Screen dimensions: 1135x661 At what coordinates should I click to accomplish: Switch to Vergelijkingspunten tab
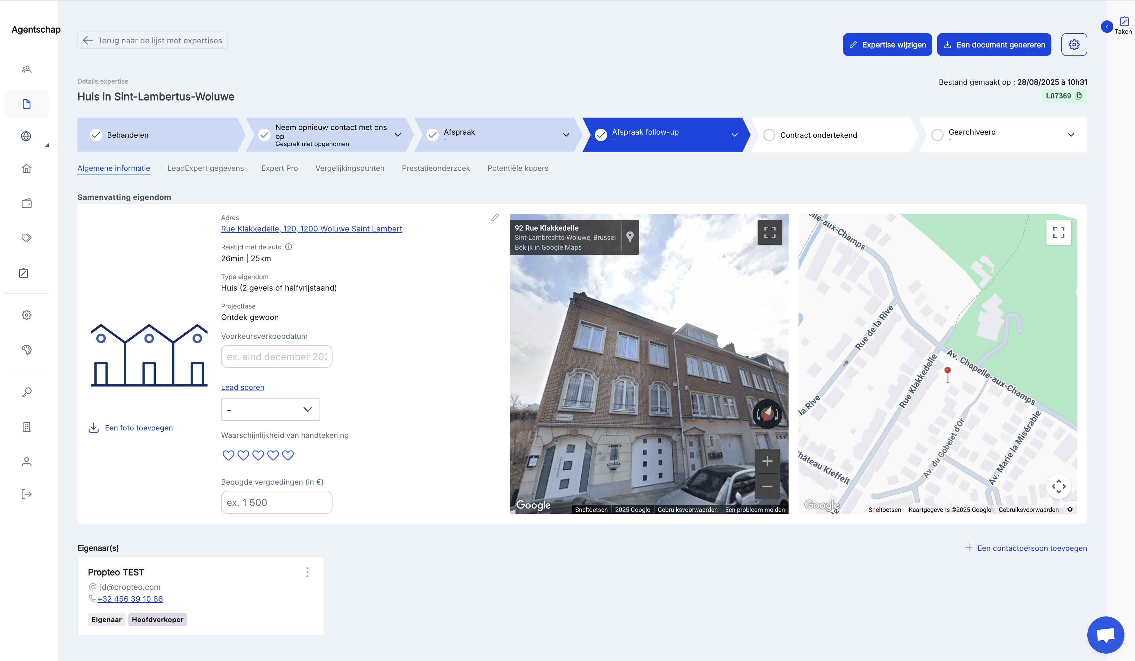350,168
